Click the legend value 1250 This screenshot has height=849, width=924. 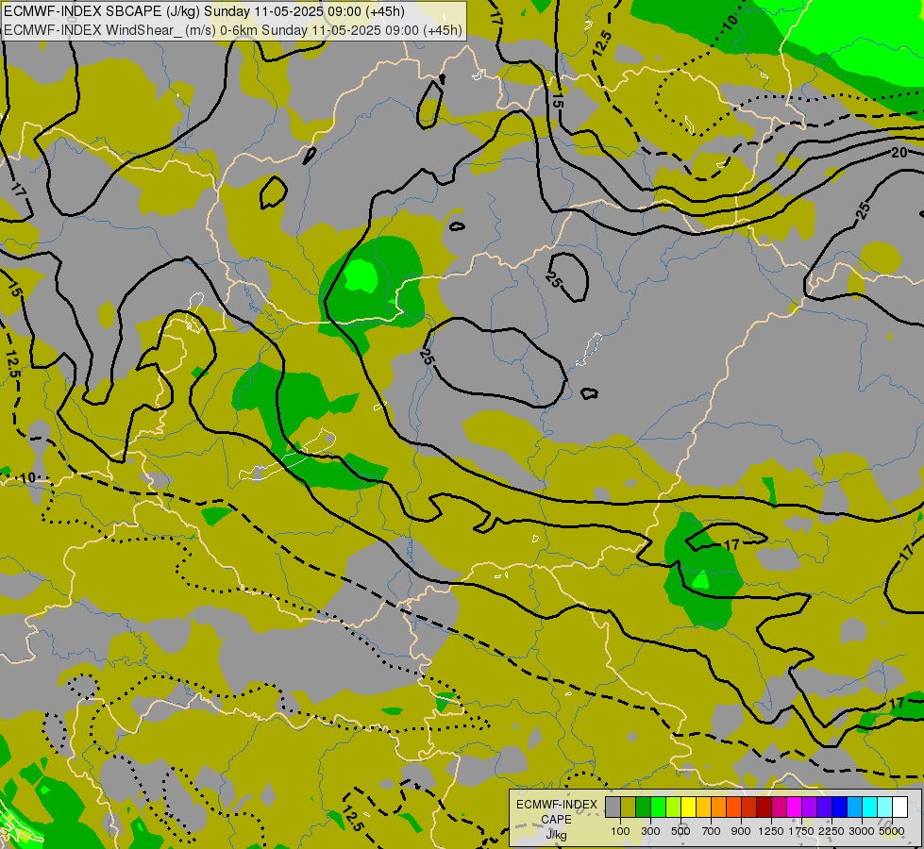[x=771, y=831]
